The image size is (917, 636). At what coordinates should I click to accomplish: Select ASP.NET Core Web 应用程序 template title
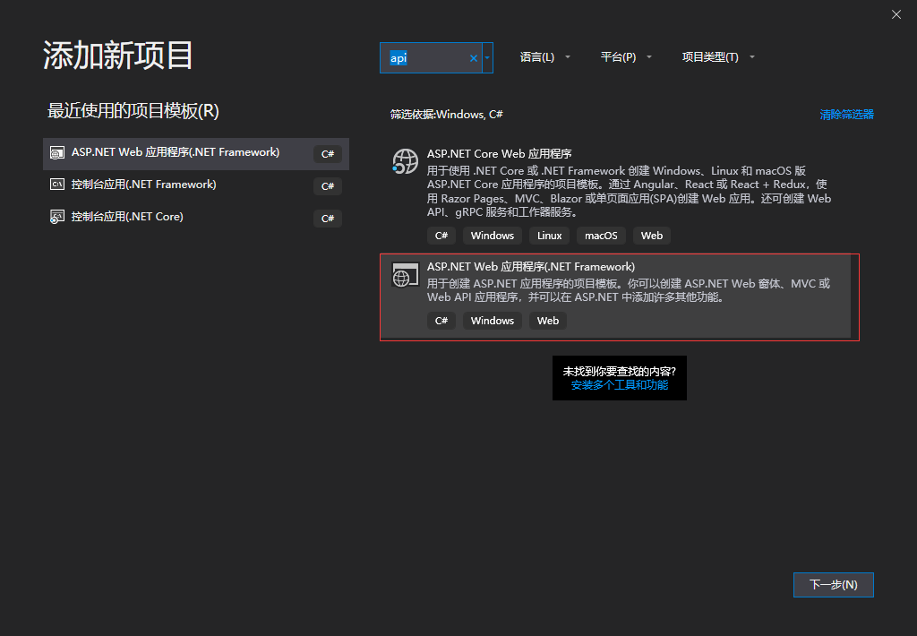pos(499,154)
